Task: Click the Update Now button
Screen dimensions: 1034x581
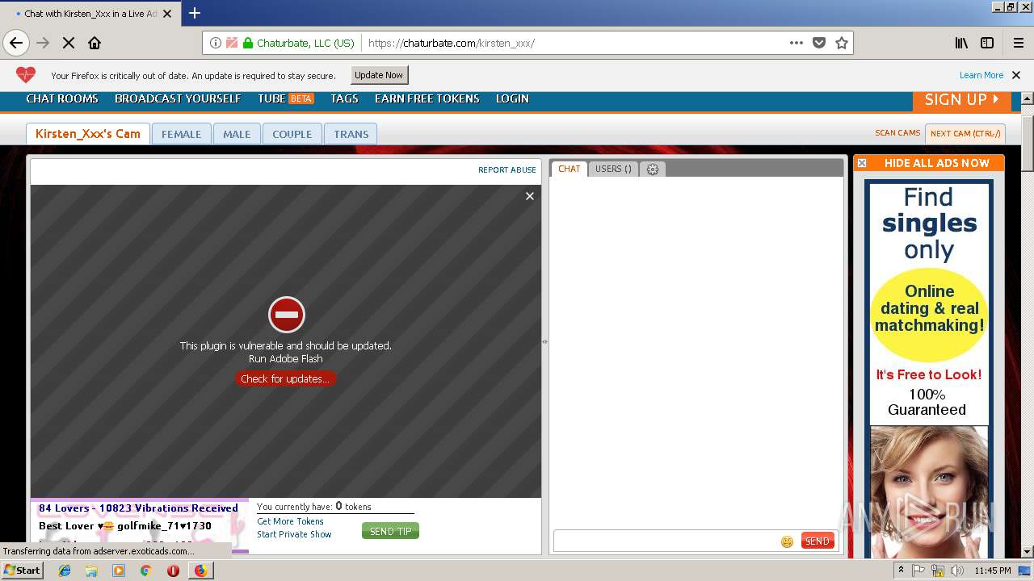Action: 379,75
